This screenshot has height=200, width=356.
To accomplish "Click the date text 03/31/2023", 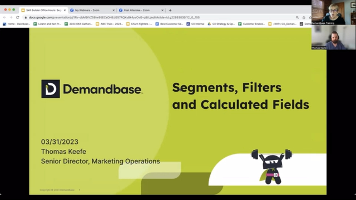I will point(60,142).
